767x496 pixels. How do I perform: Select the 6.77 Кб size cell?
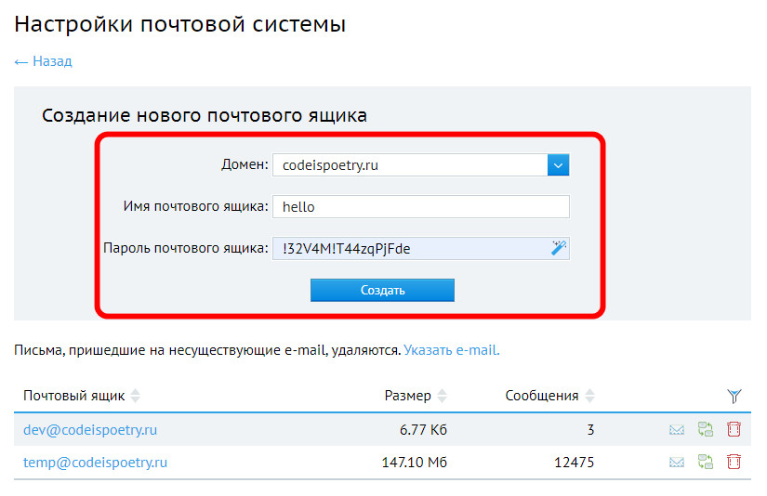point(423,429)
